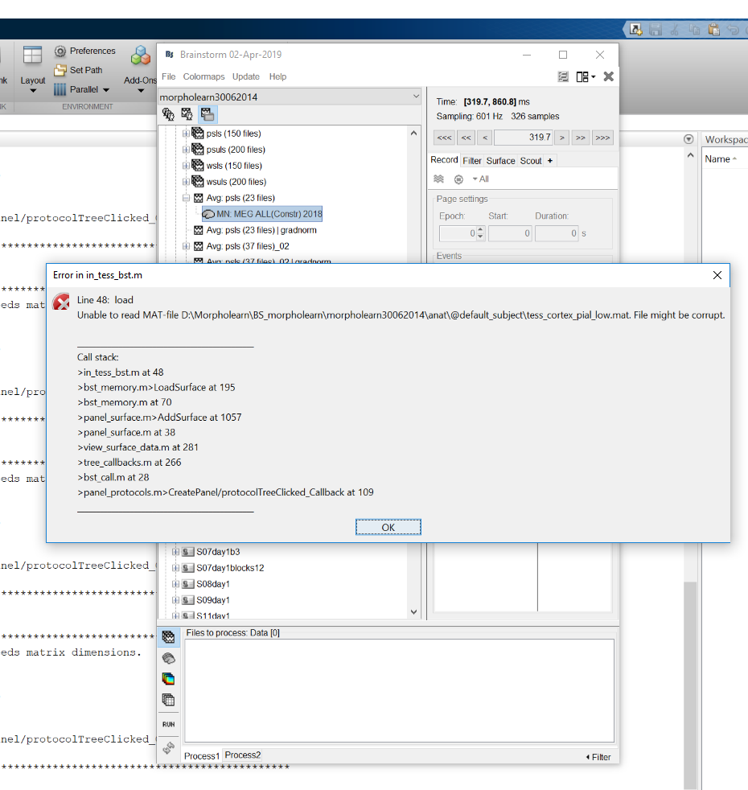Click the montage waves icon in Record panel
This screenshot has height=790, width=748.
click(438, 179)
